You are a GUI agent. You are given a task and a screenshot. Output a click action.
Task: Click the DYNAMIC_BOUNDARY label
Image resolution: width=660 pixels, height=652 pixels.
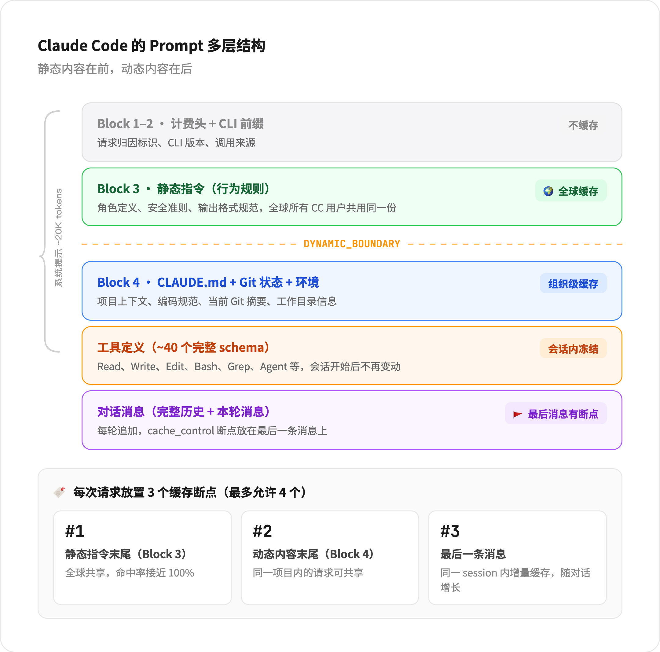tap(352, 244)
